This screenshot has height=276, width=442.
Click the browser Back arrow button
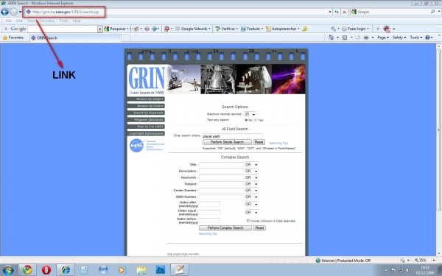[x=4, y=12]
